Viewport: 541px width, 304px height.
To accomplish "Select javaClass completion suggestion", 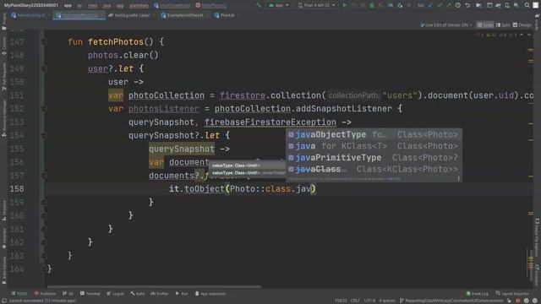I will point(374,169).
